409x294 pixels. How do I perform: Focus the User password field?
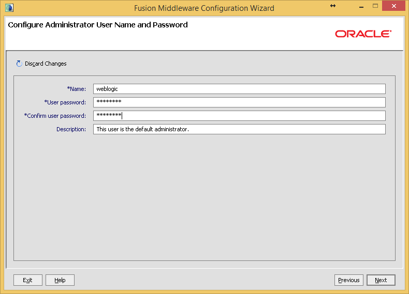[x=239, y=102]
